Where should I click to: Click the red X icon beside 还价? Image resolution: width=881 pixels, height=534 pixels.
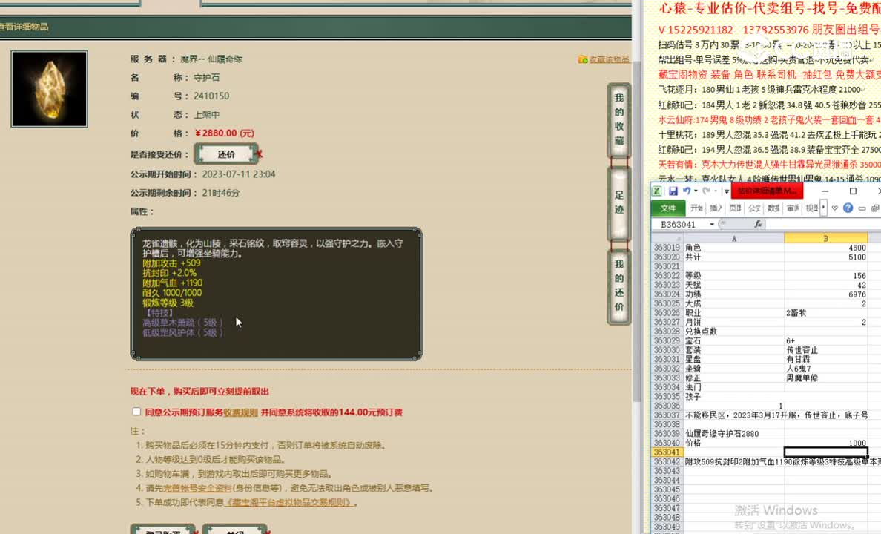[259, 154]
